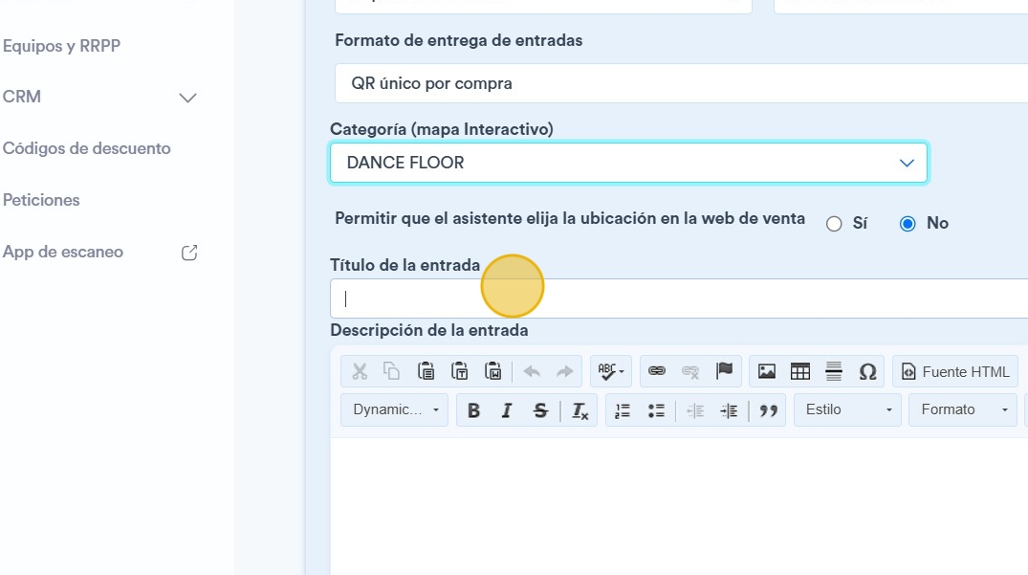Insert anchor using the flag icon
Viewport: 1028px width, 575px height.
pos(724,372)
